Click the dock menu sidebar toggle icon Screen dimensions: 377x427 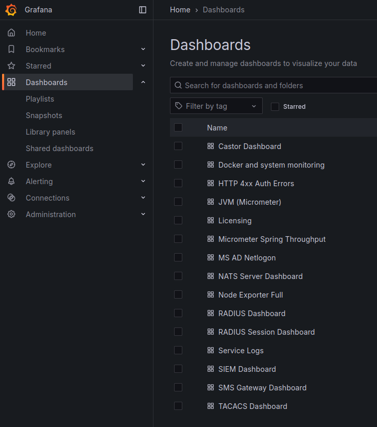click(x=143, y=10)
